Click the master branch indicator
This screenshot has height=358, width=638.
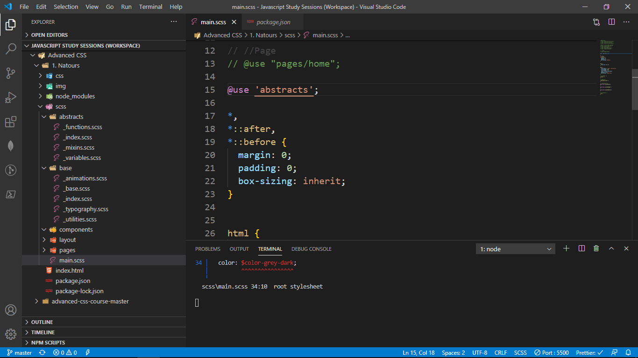[x=19, y=352]
